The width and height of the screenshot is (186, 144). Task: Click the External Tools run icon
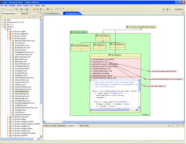(27, 9)
